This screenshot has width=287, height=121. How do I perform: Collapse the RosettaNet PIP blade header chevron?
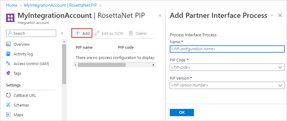click(160, 15)
